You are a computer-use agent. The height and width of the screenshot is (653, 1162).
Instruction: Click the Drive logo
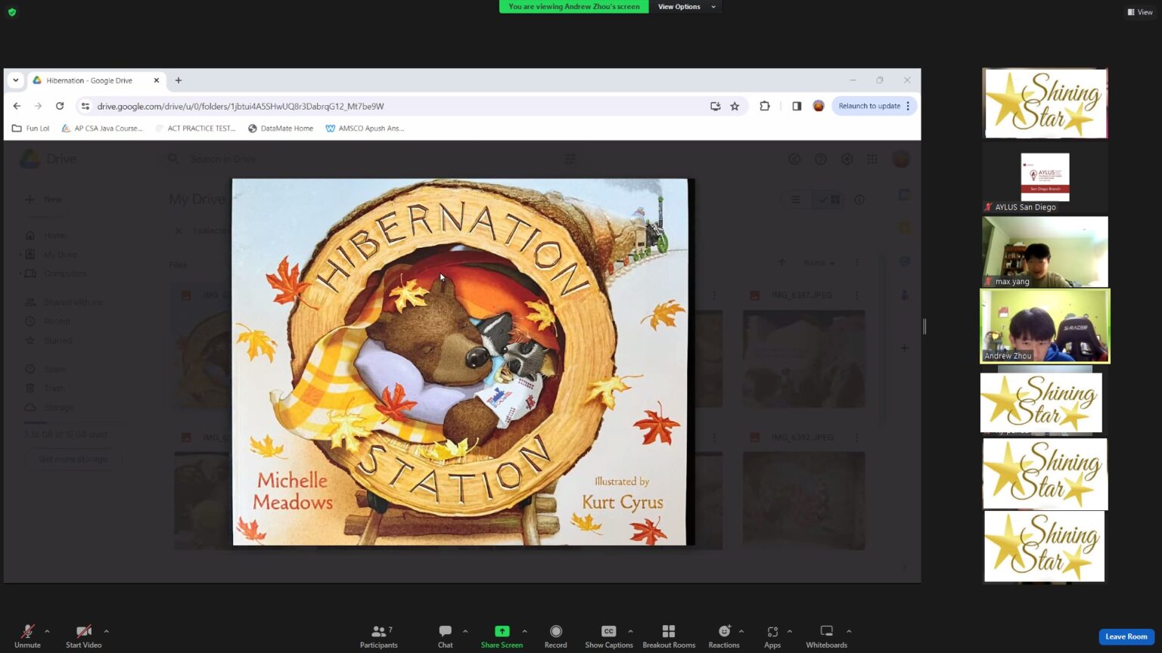[x=48, y=159]
